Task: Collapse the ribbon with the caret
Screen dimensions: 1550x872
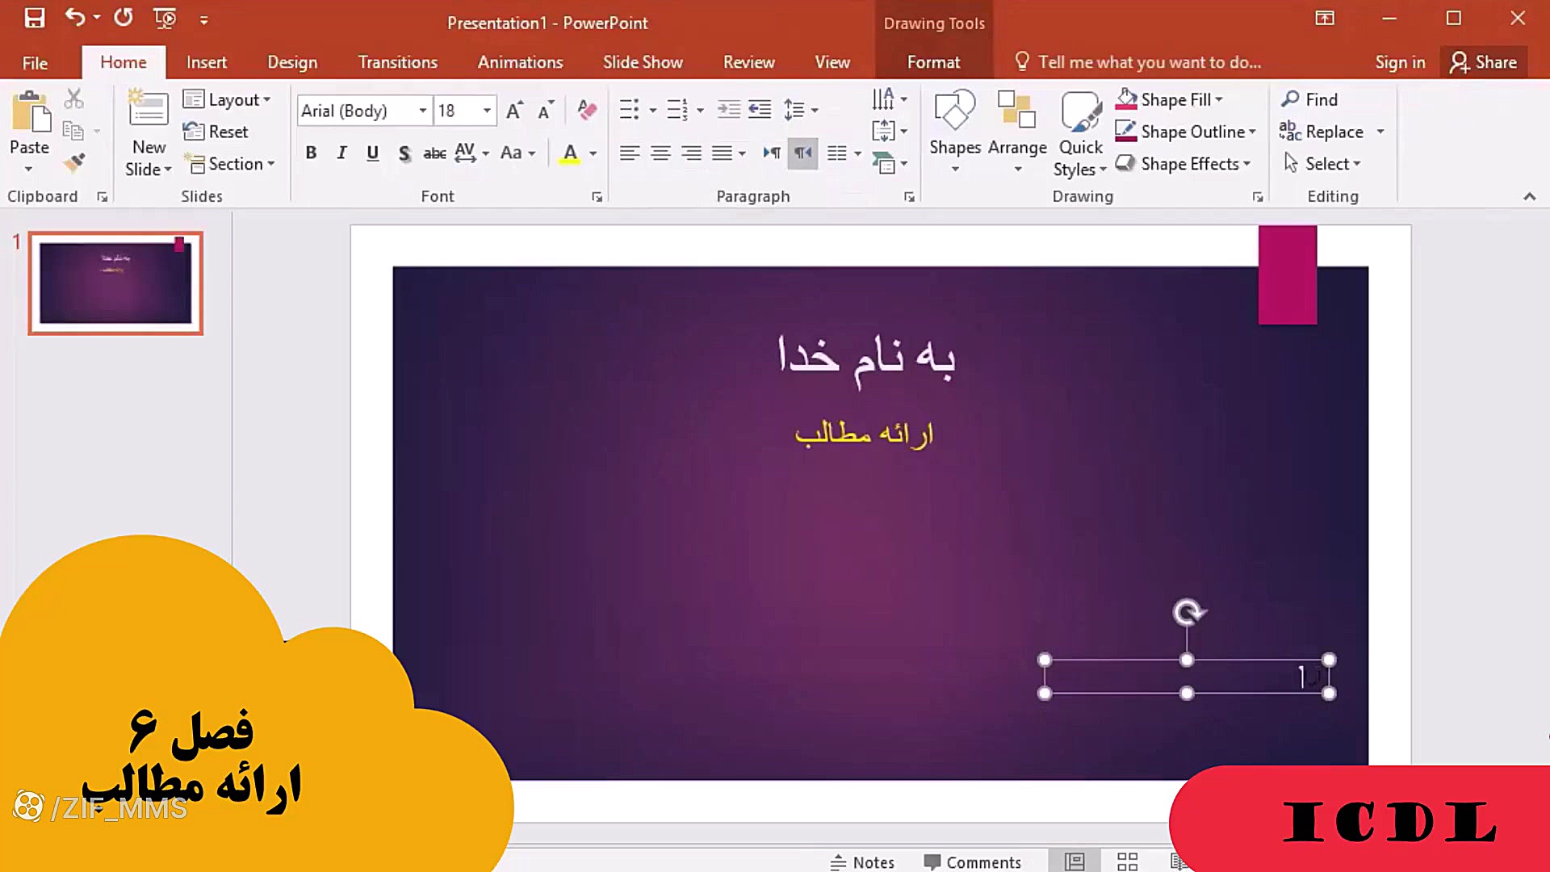Action: [1529, 196]
